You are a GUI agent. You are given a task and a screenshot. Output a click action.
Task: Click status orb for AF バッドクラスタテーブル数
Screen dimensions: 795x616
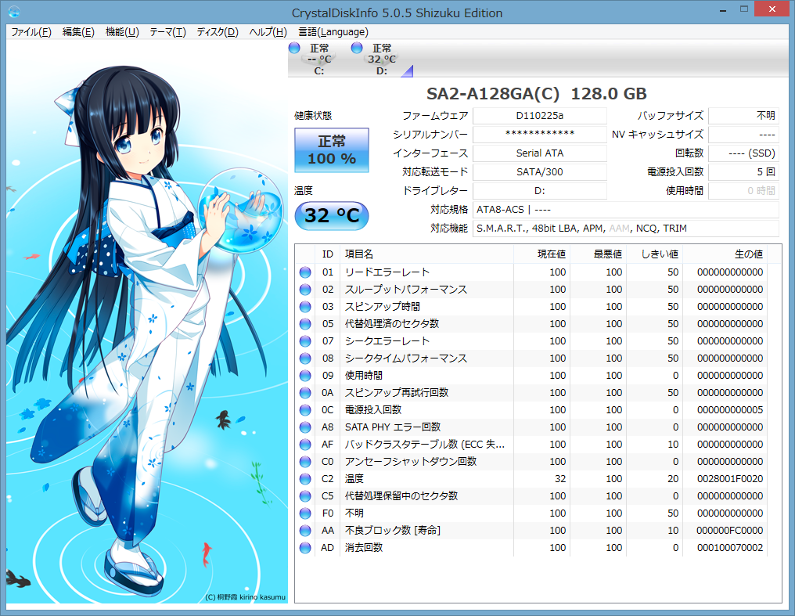[305, 445]
